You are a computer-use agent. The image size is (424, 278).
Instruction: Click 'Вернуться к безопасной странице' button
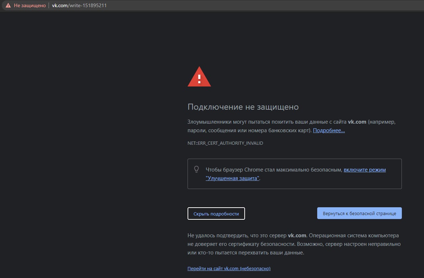(x=359, y=213)
